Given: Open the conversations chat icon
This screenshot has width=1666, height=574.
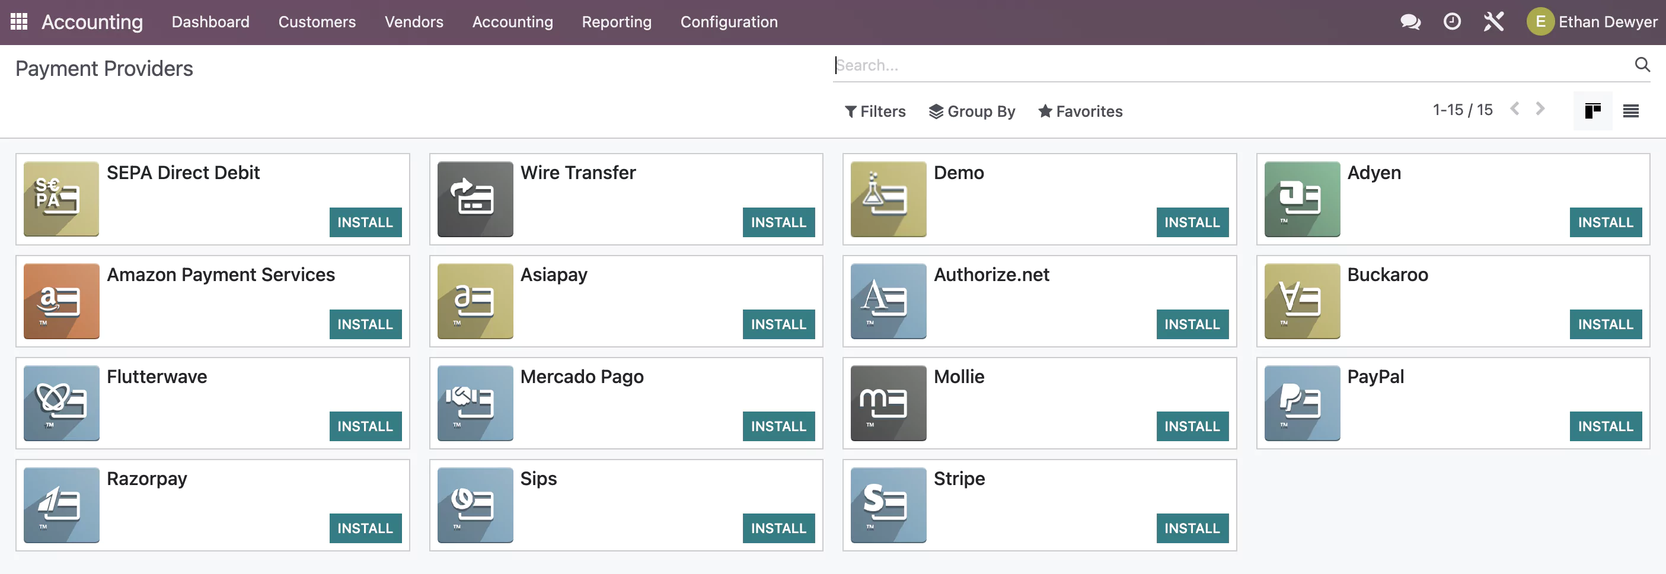Looking at the screenshot, I should pyautogui.click(x=1410, y=21).
